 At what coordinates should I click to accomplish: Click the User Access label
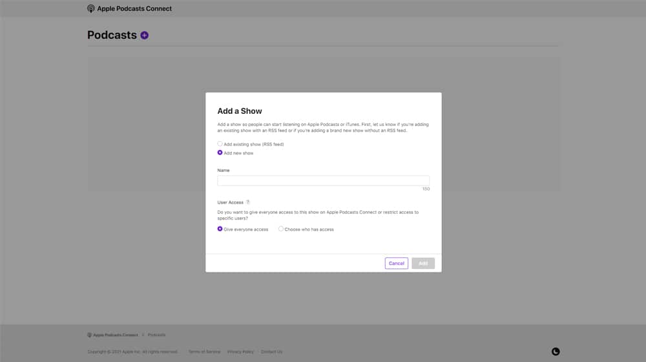point(231,202)
